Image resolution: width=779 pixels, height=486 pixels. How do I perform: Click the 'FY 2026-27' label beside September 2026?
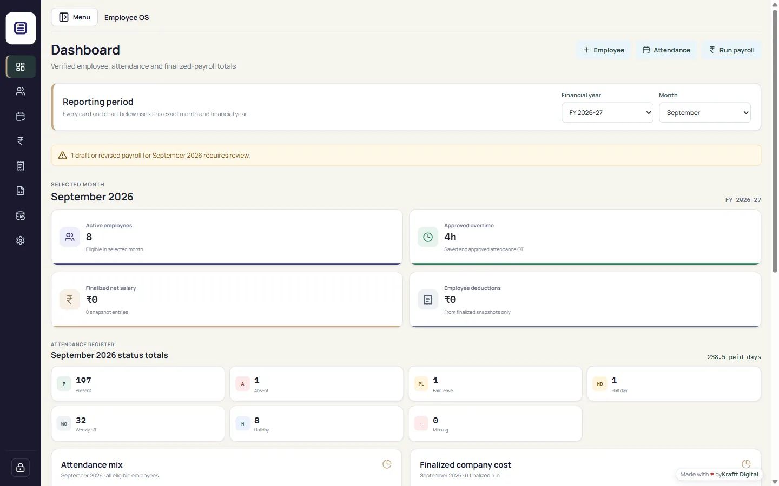[x=743, y=200]
